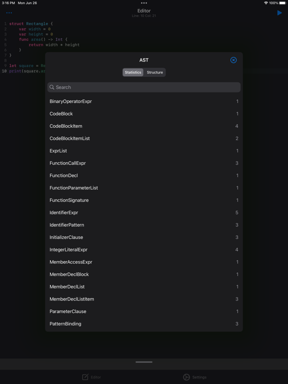
Task: Select the CodeBlockItemList entry
Action: point(144,138)
